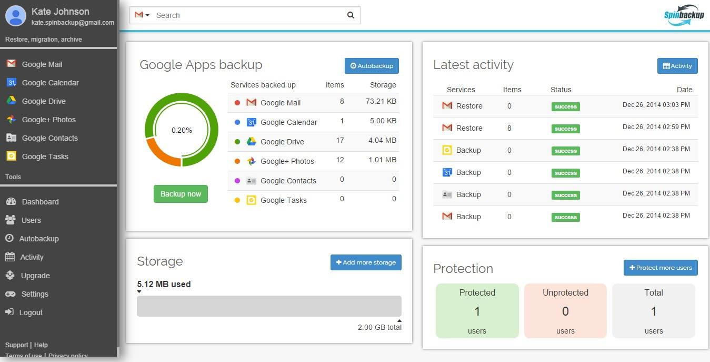Screen dimensions: 710x362
Task: Click the Activity button in Latest activity
Action: click(677, 66)
